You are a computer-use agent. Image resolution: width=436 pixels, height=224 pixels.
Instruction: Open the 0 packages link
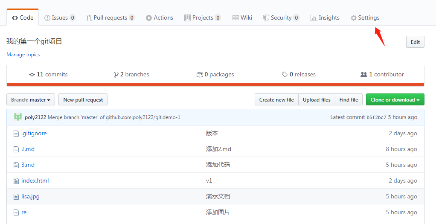pos(215,74)
